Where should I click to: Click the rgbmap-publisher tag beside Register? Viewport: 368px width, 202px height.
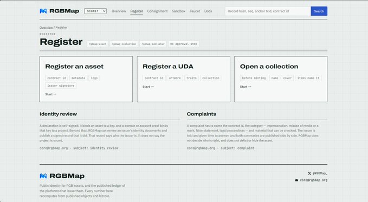[x=153, y=44]
